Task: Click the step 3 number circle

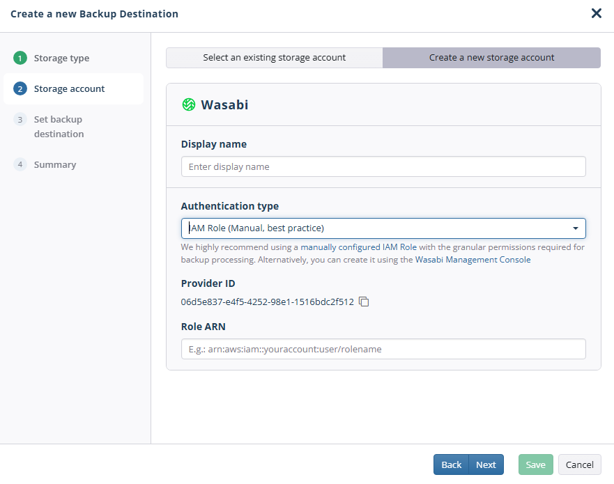Action: [x=20, y=119]
